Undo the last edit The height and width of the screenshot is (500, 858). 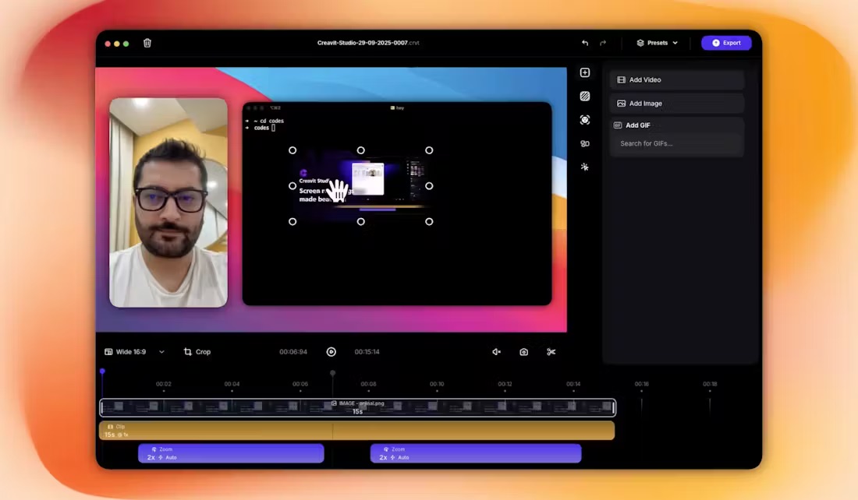[x=584, y=43]
